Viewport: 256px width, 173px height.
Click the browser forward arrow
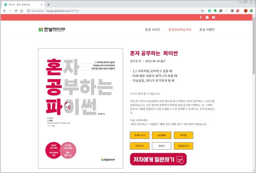(10, 11)
